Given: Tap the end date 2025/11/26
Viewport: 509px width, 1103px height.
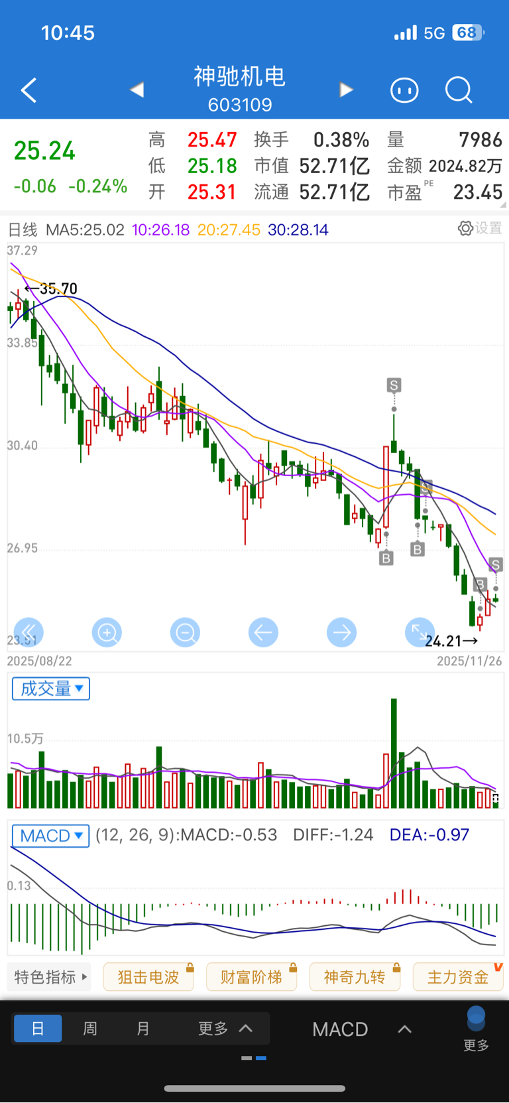Looking at the screenshot, I should pos(469,661).
